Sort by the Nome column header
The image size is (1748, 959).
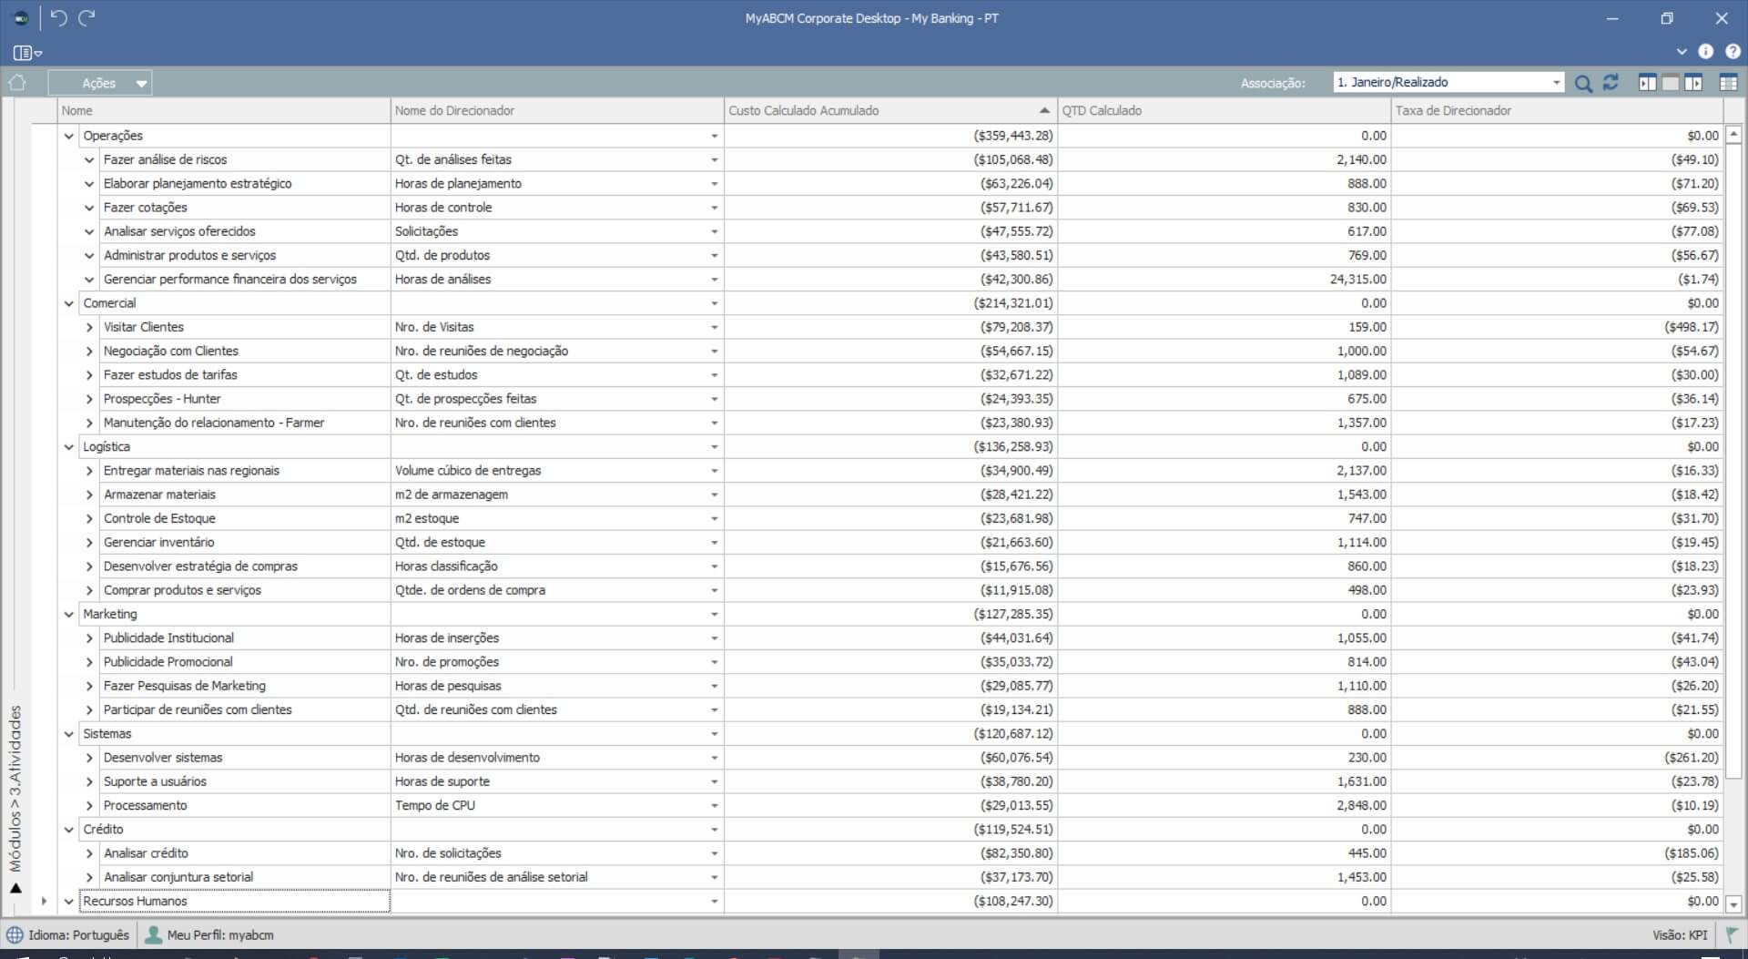(224, 110)
